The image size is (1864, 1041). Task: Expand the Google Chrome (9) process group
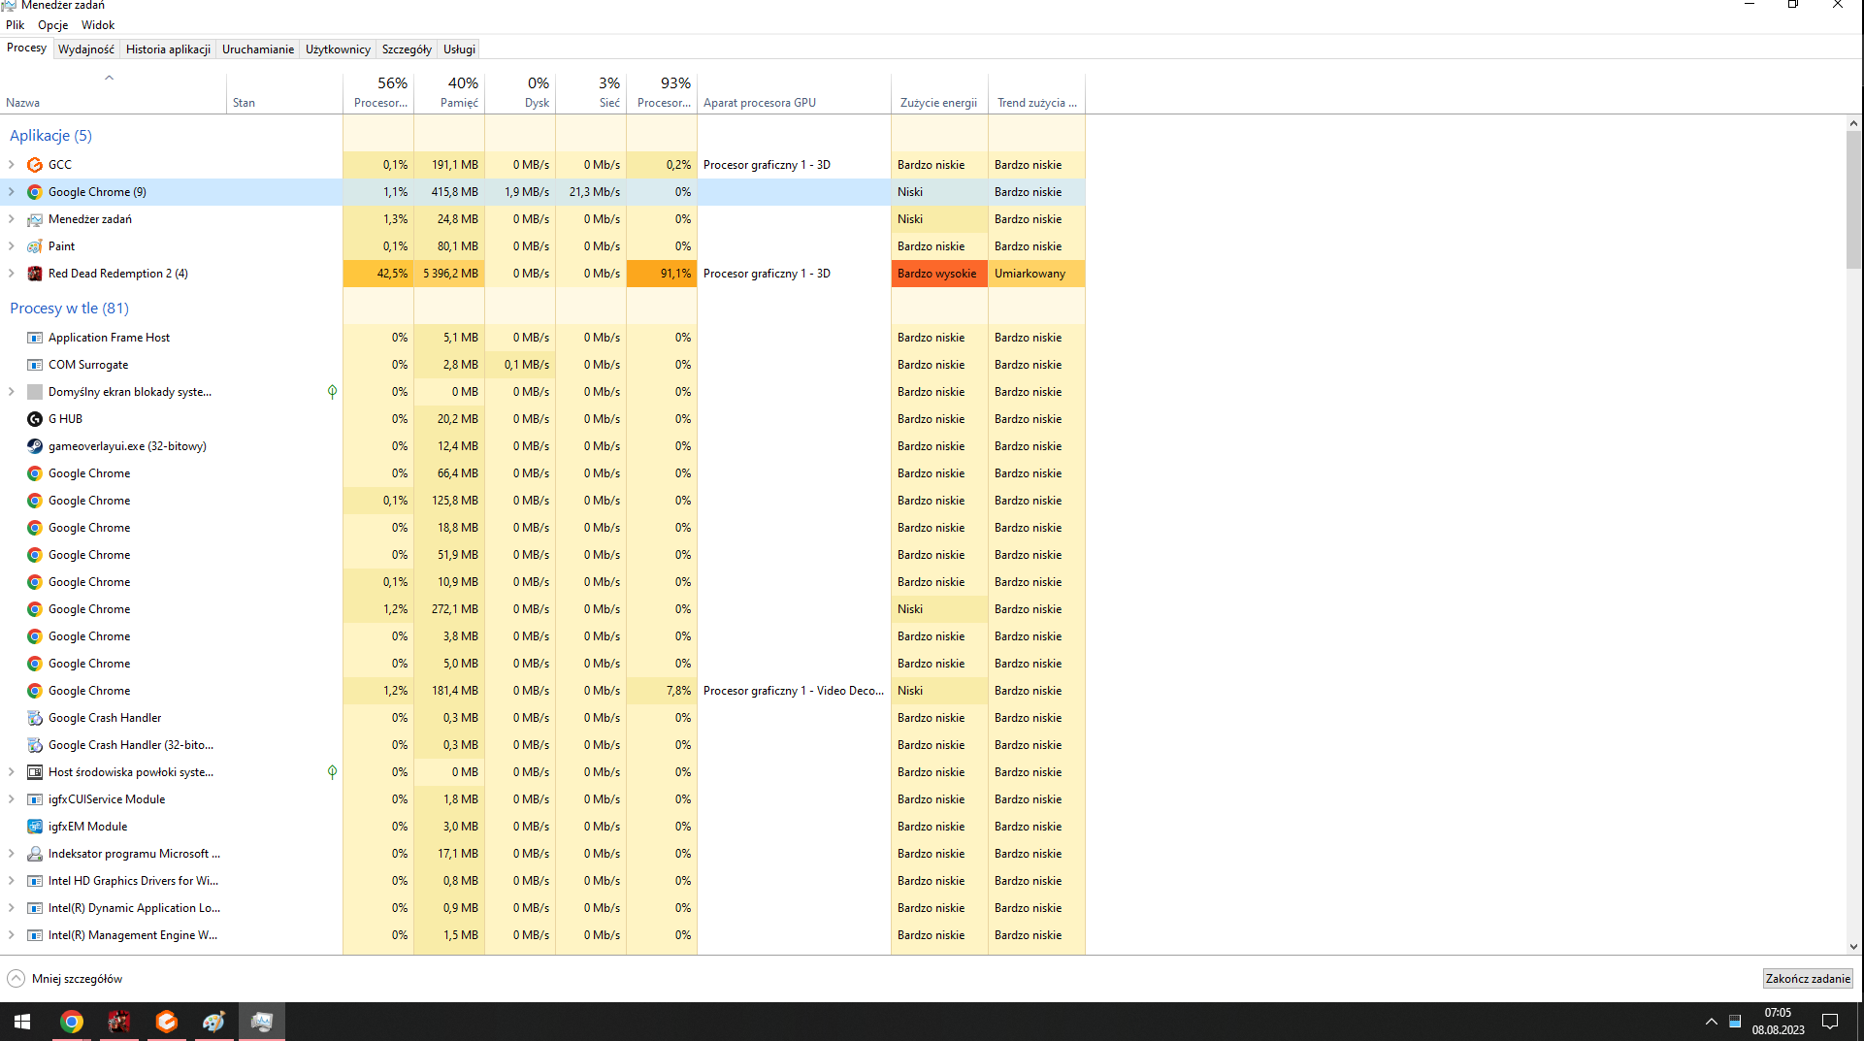coord(11,191)
